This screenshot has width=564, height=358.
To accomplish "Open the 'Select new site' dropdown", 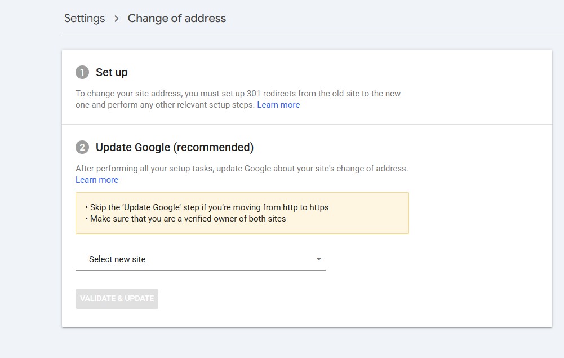I will 201,259.
